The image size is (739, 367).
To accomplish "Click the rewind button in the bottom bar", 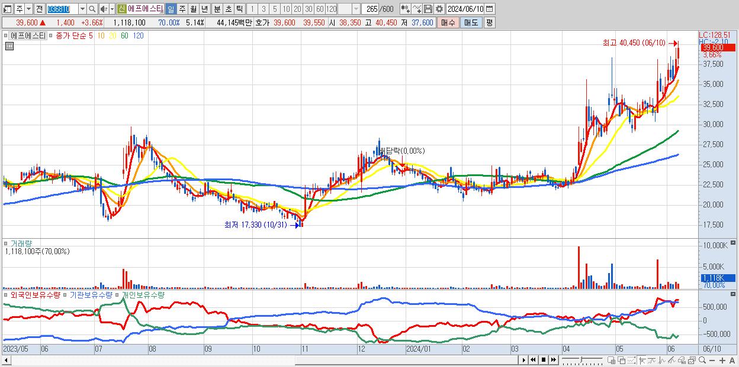I will coord(533,360).
